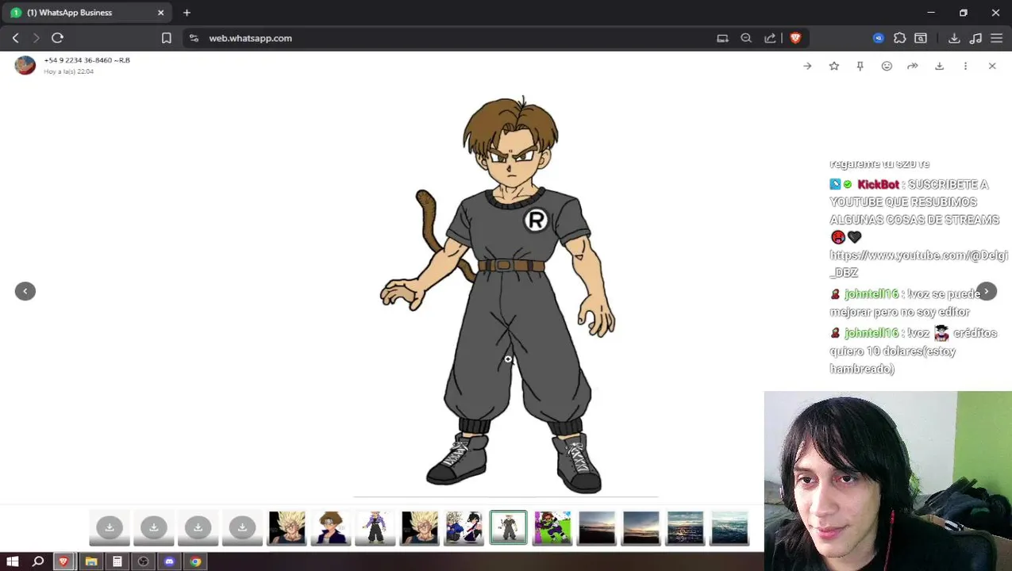Go forward in the browser
Viewport: 1012px width, 571px height.
pos(36,38)
